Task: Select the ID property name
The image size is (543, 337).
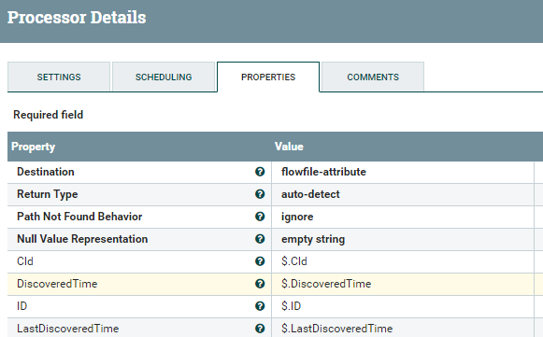Action: pyautogui.click(x=21, y=306)
